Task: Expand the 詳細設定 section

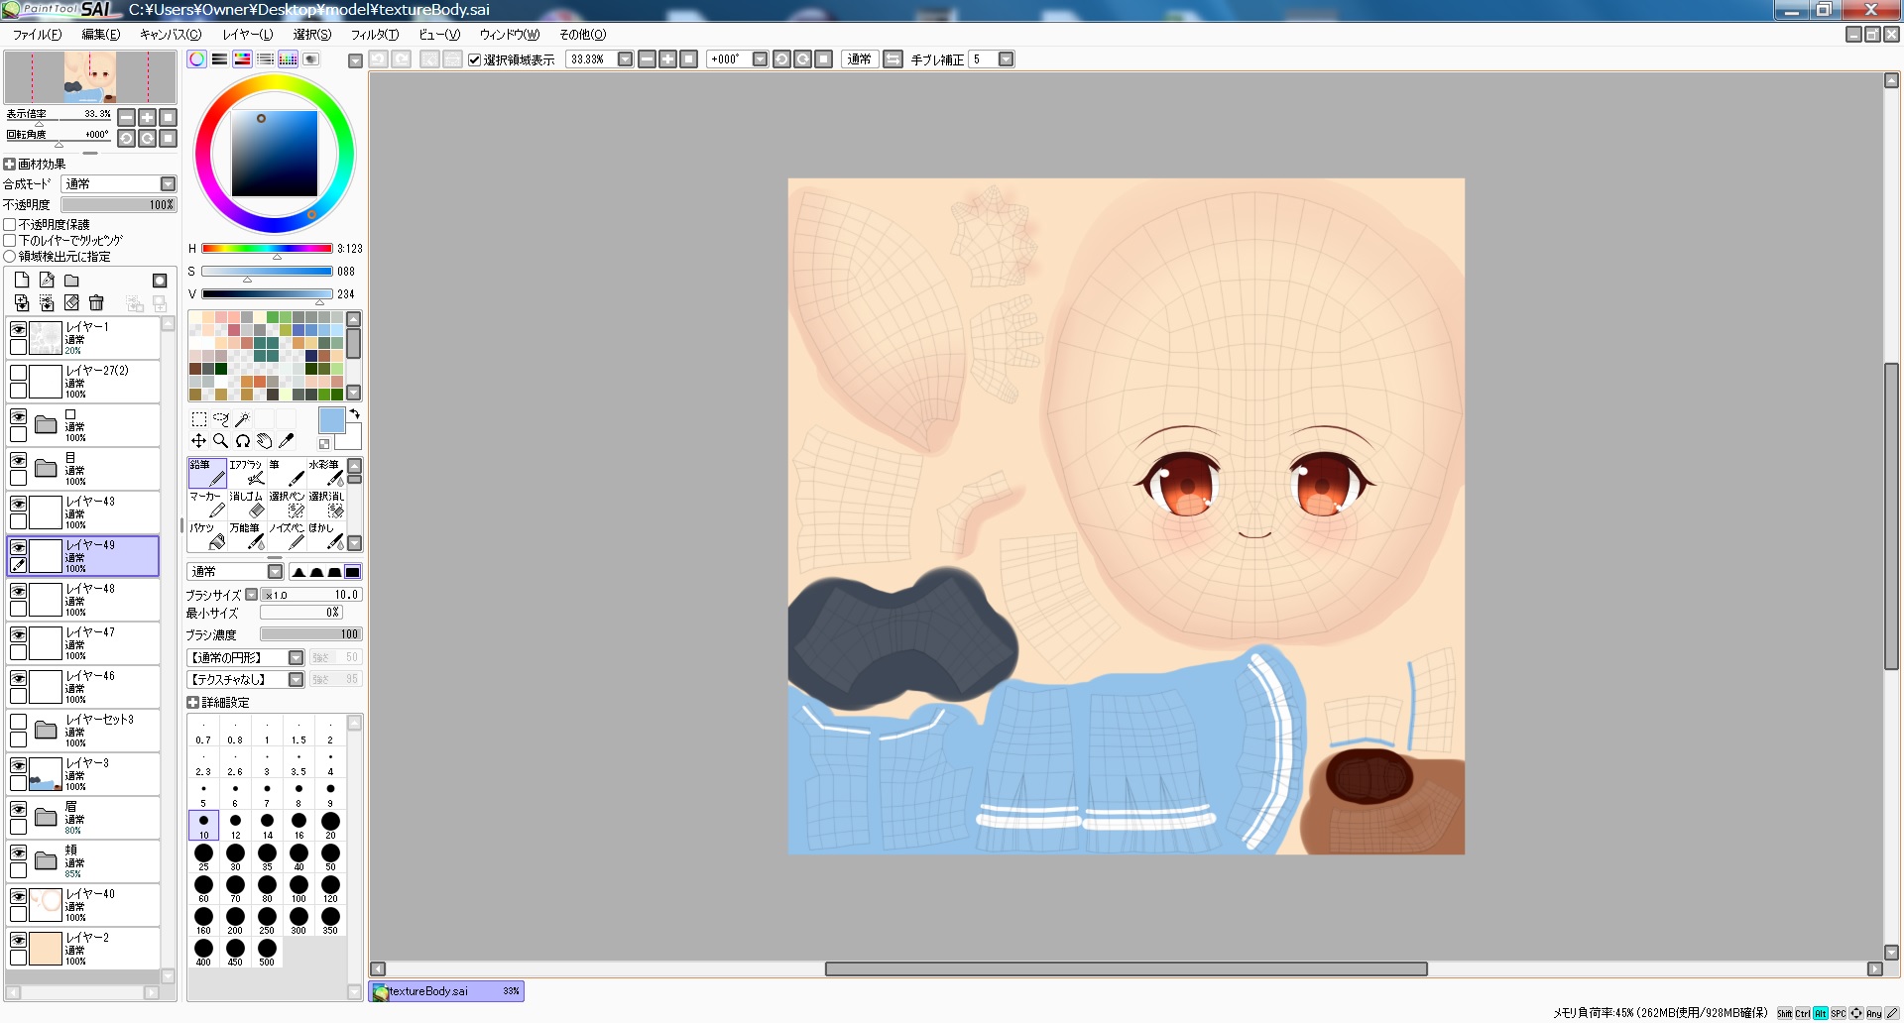Action: tap(192, 703)
